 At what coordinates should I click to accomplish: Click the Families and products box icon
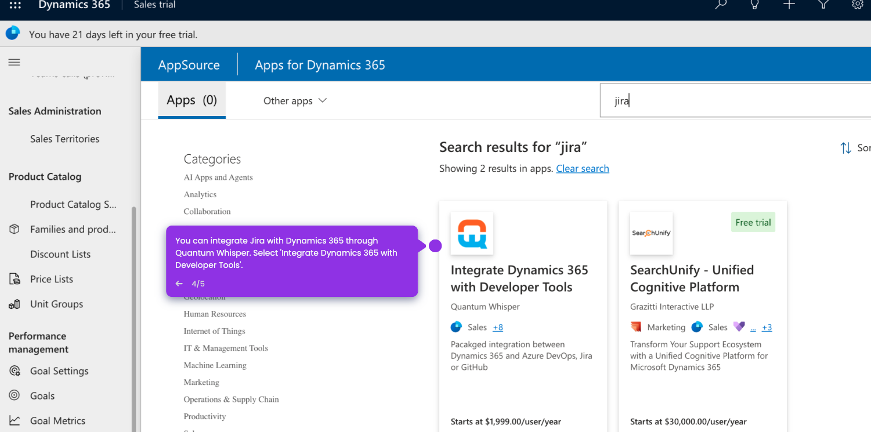click(x=15, y=229)
